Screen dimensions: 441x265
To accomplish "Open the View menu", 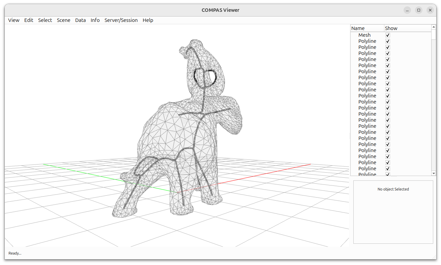I will tap(13, 20).
